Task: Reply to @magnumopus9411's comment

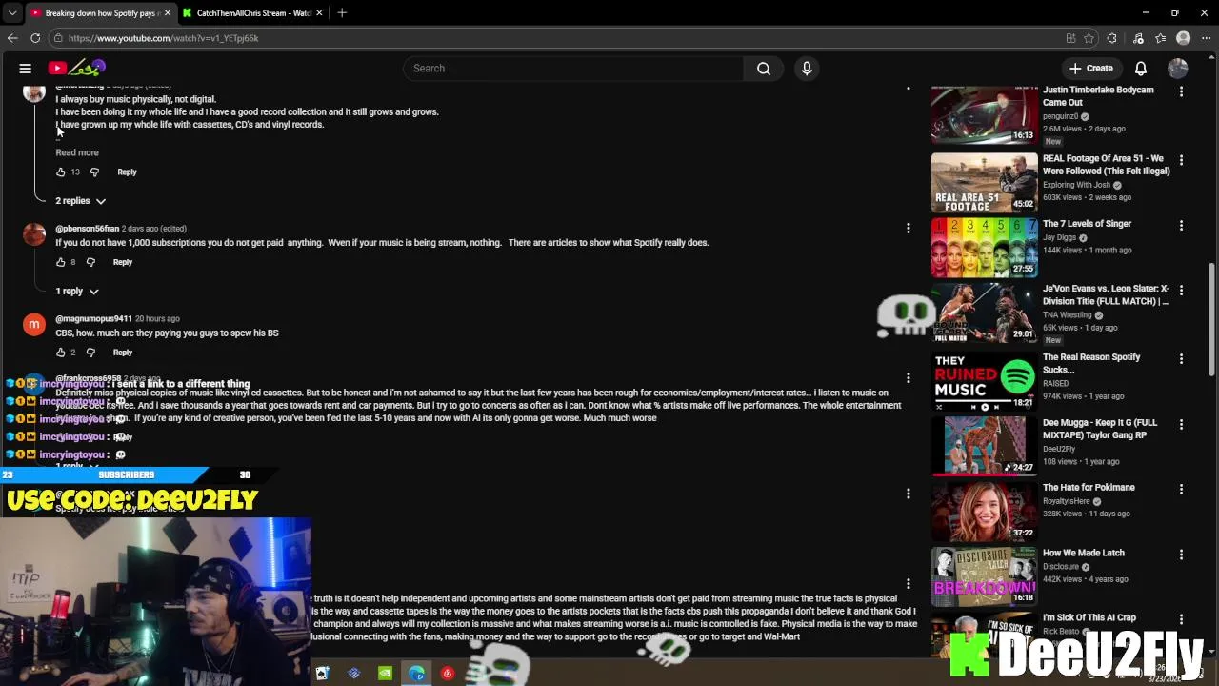Action: pyautogui.click(x=123, y=353)
